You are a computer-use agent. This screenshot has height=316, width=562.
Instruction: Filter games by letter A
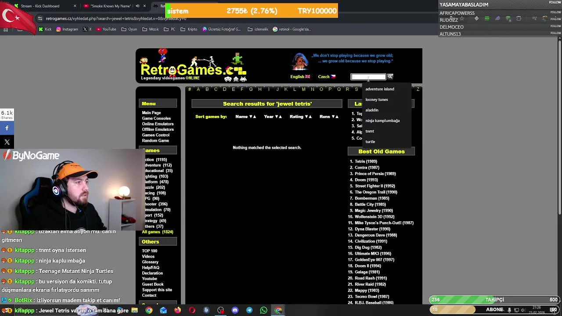(198, 89)
